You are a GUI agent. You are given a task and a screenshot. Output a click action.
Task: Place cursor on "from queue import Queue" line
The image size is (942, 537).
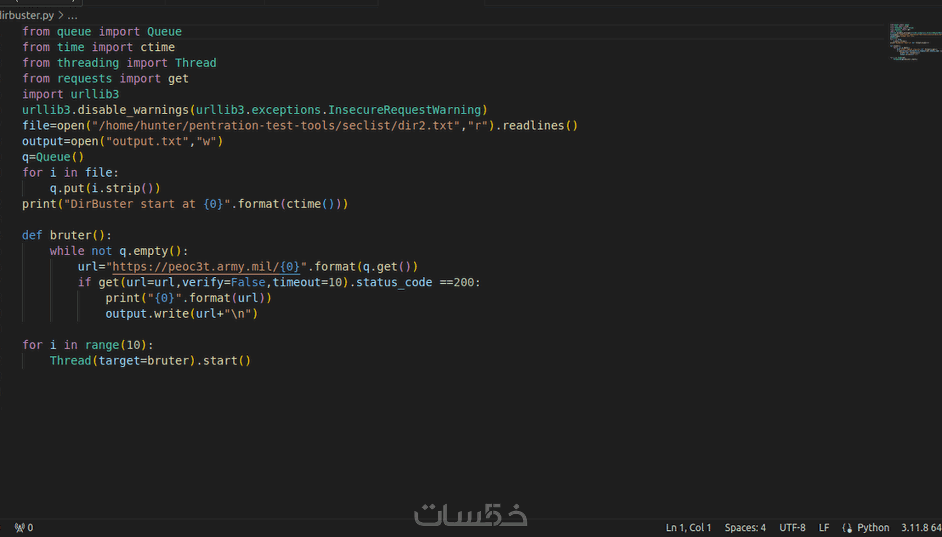click(x=102, y=32)
